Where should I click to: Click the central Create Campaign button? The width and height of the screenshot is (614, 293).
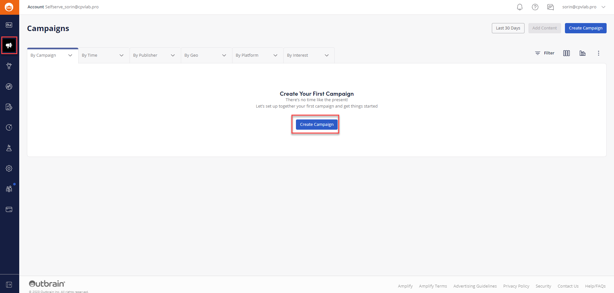pos(316,124)
